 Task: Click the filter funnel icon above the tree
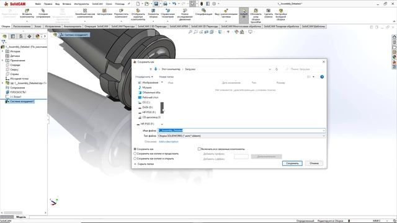click(3, 42)
